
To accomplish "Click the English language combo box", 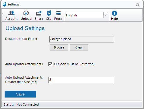I will (87, 15).
